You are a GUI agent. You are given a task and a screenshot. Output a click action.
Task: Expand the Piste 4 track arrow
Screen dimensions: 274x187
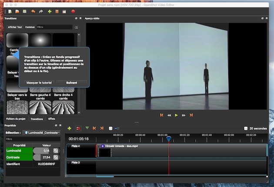[69, 146]
